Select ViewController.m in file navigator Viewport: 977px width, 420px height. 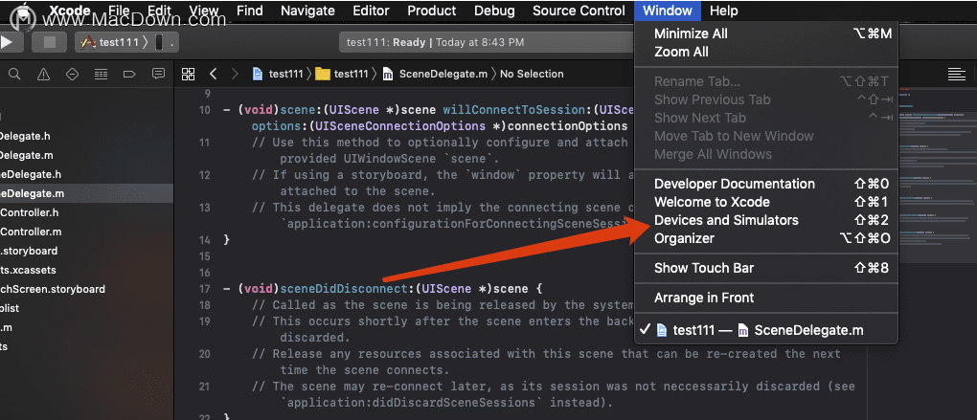coord(86,232)
